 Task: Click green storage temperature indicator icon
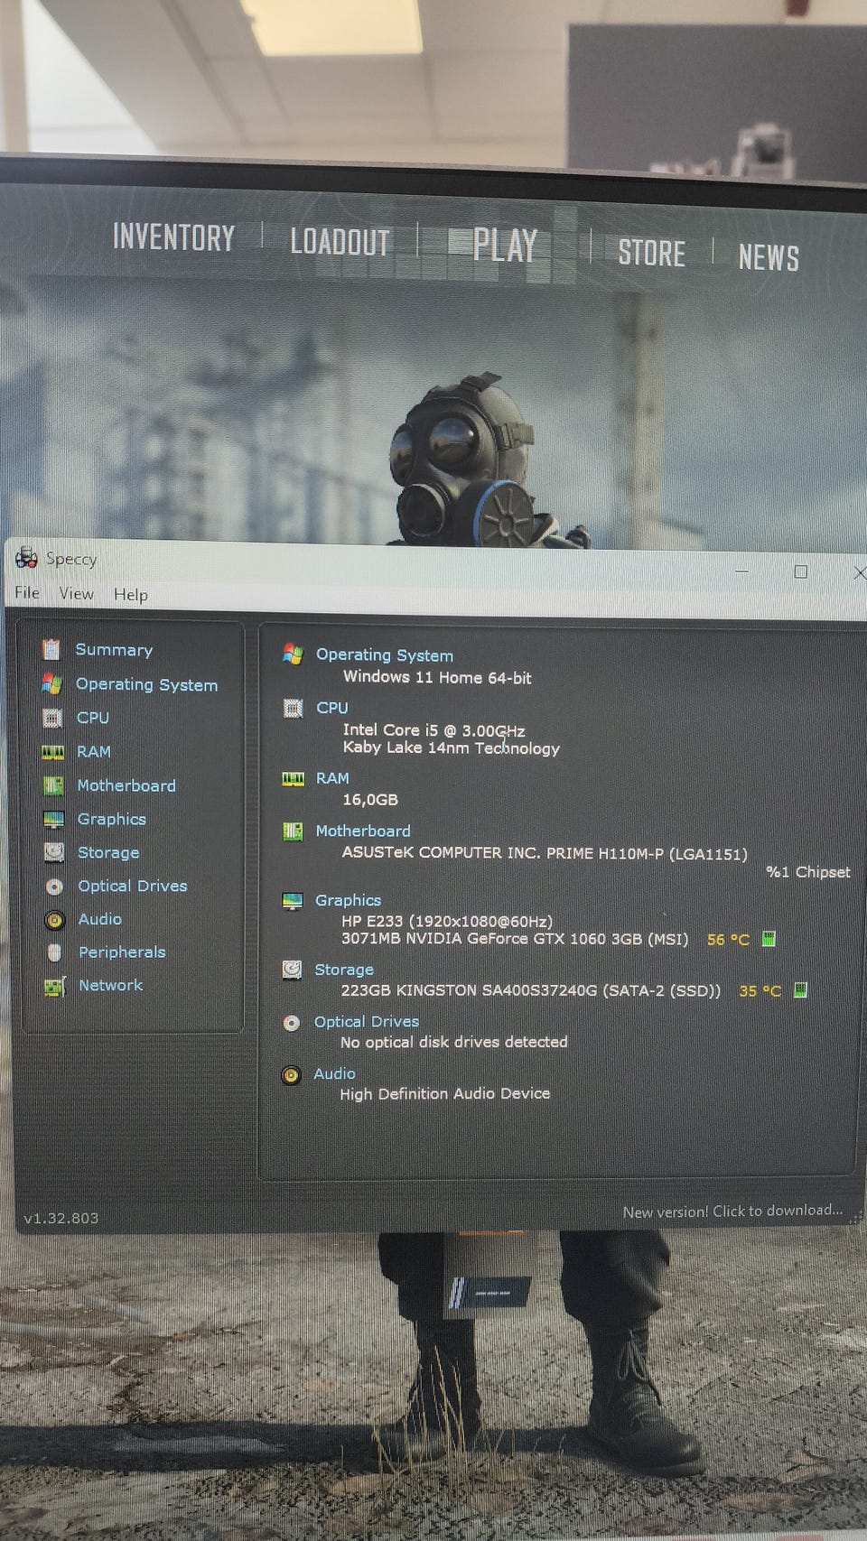click(800, 990)
